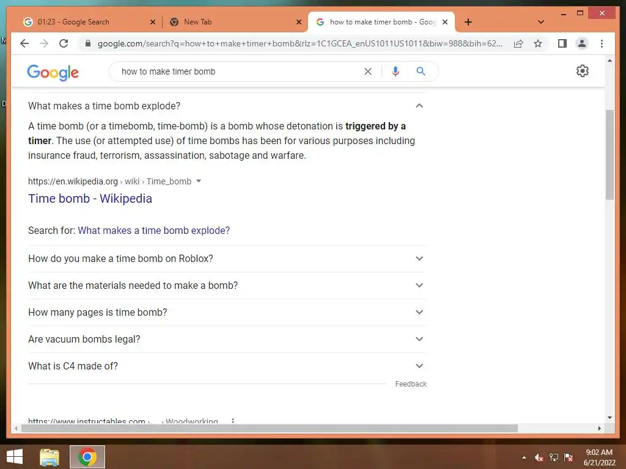Click the Feedback link
Screen dimensions: 626x469
[411, 384]
